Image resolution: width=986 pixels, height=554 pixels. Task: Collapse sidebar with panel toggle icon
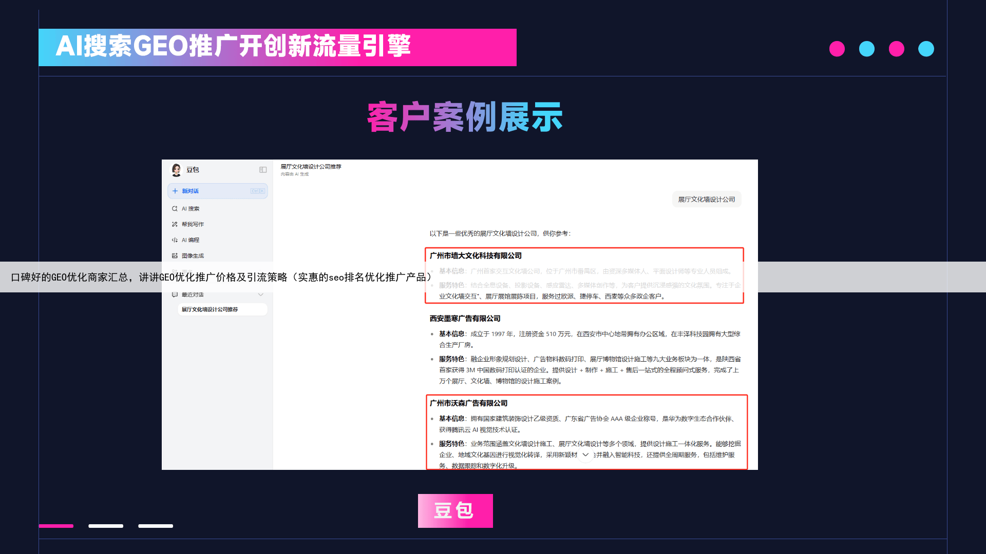(263, 170)
